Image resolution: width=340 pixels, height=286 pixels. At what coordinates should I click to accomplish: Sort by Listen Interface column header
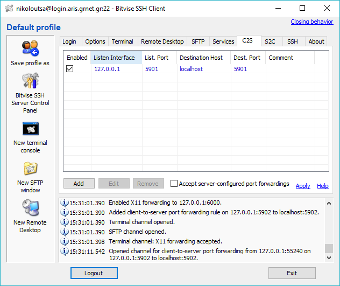pyautogui.click(x=115, y=58)
